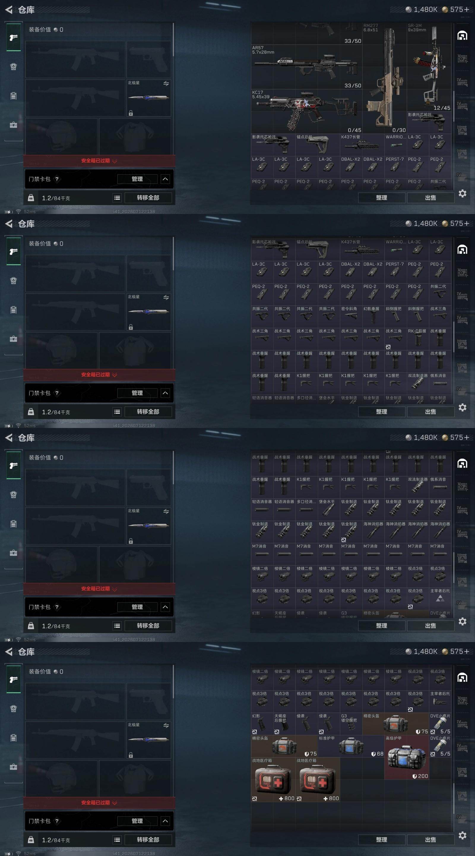Select the weapons loadout gun icon in top screenshot
The width and height of the screenshot is (475, 856).
pyautogui.click(x=13, y=37)
